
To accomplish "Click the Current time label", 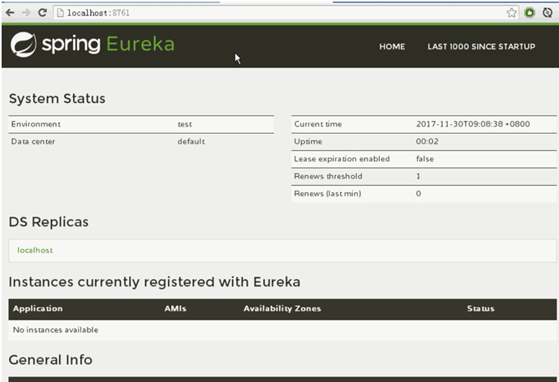I will coord(318,124).
